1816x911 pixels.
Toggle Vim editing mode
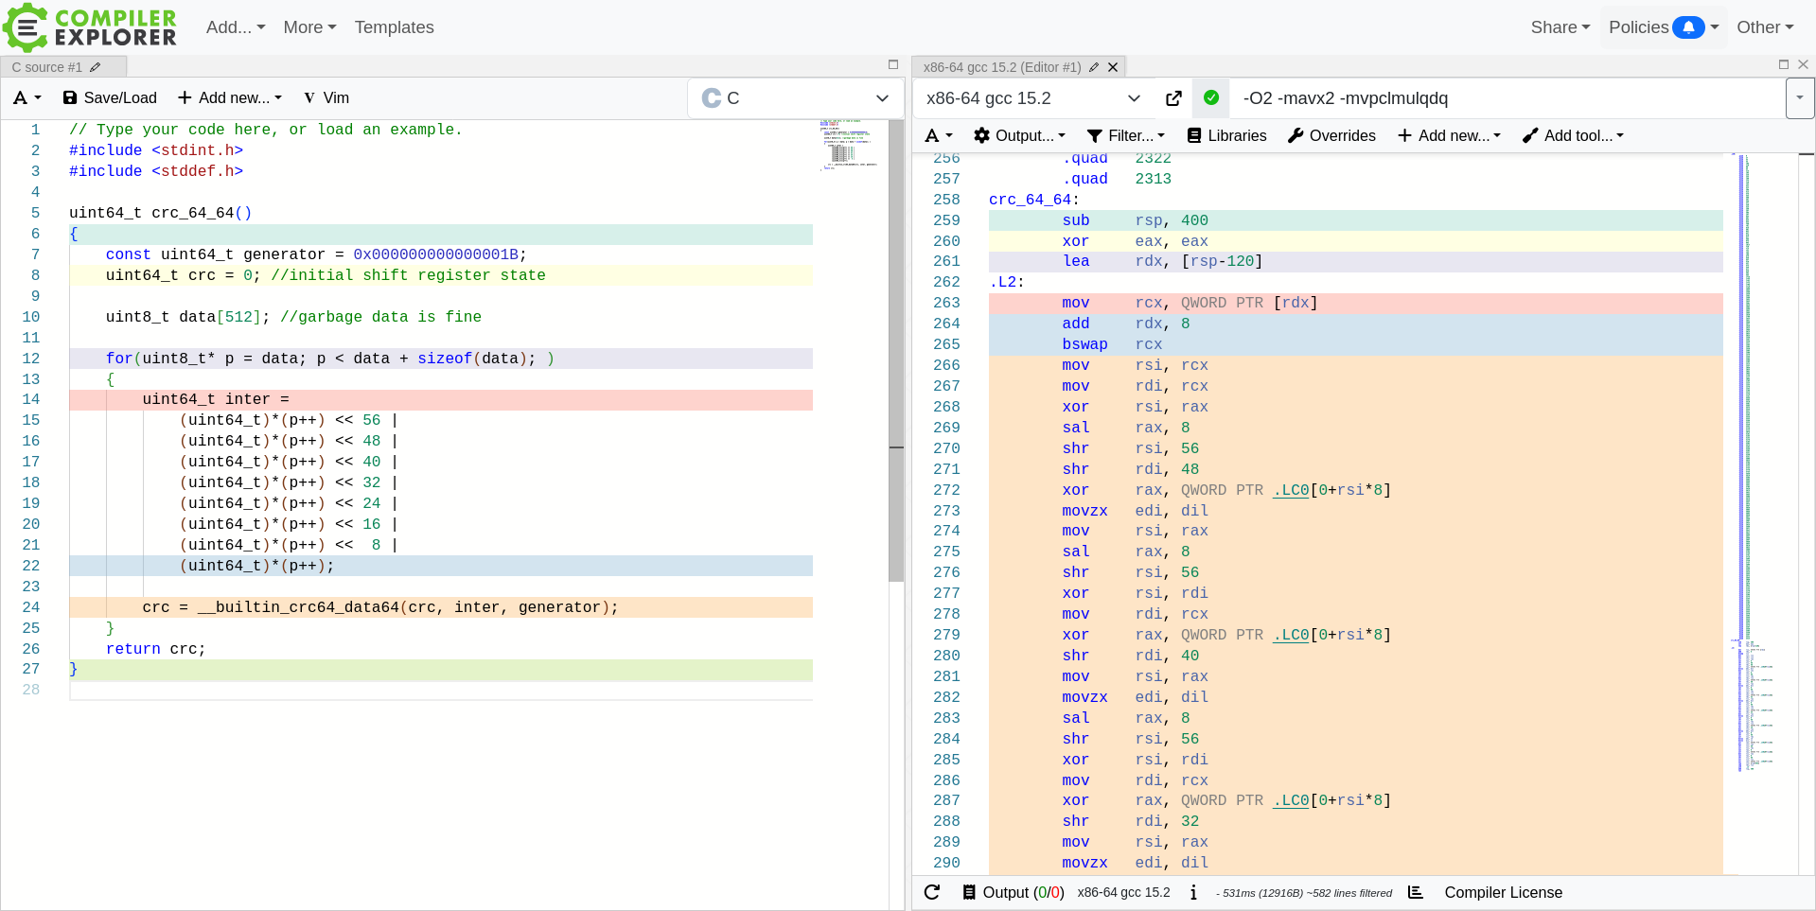(x=326, y=97)
